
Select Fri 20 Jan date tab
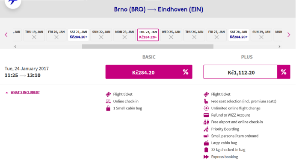pyautogui.click(x=56, y=35)
